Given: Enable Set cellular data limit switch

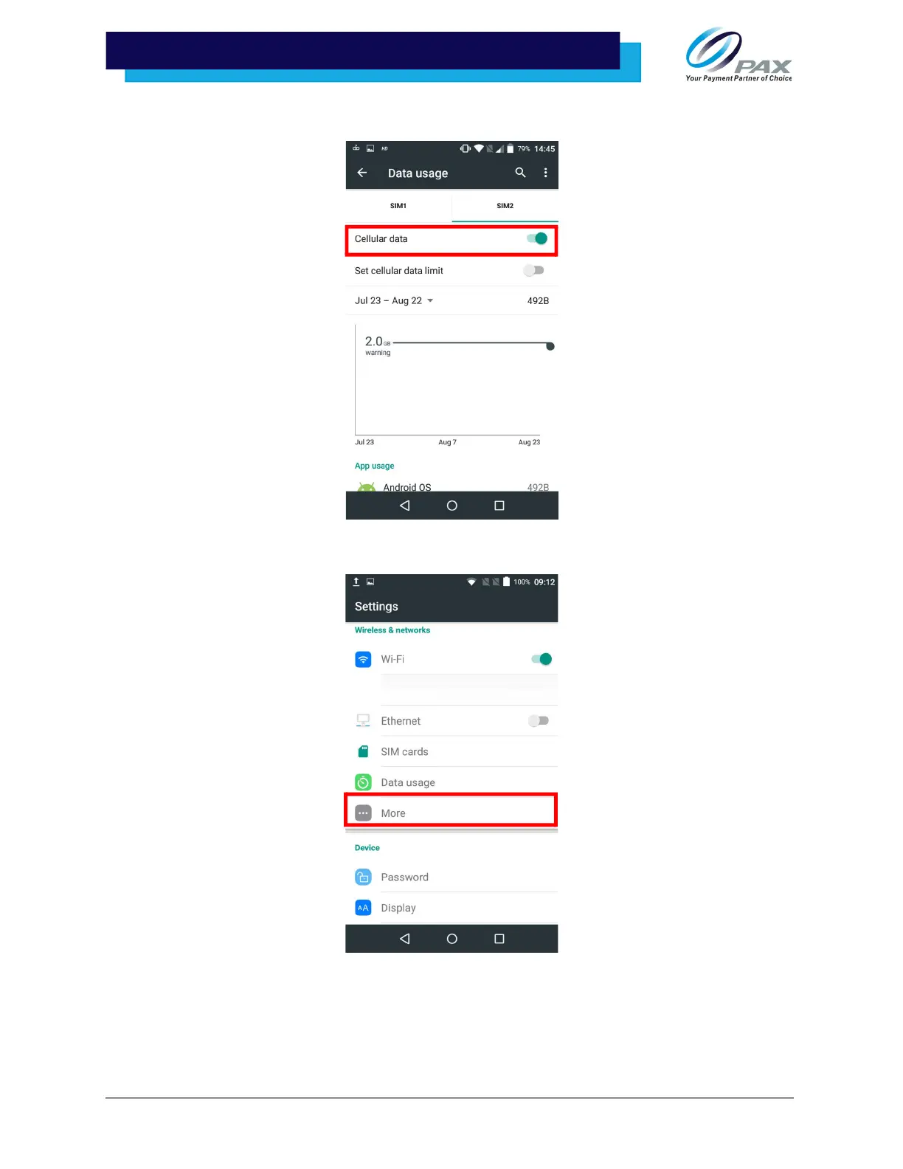Looking at the screenshot, I should tap(533, 270).
